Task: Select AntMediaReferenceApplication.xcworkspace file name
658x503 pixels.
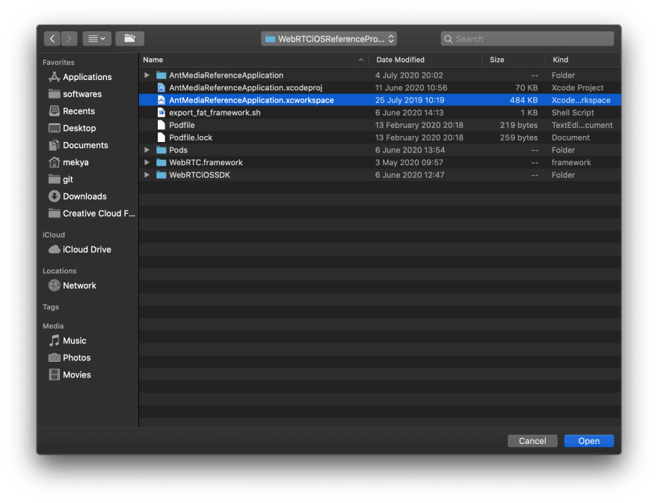Action: [x=251, y=100]
